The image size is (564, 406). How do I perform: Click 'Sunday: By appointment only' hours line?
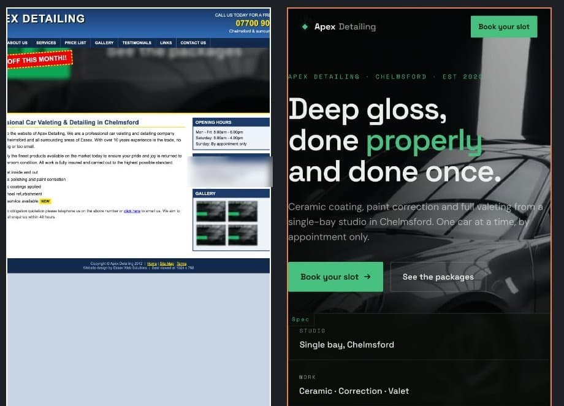point(221,144)
